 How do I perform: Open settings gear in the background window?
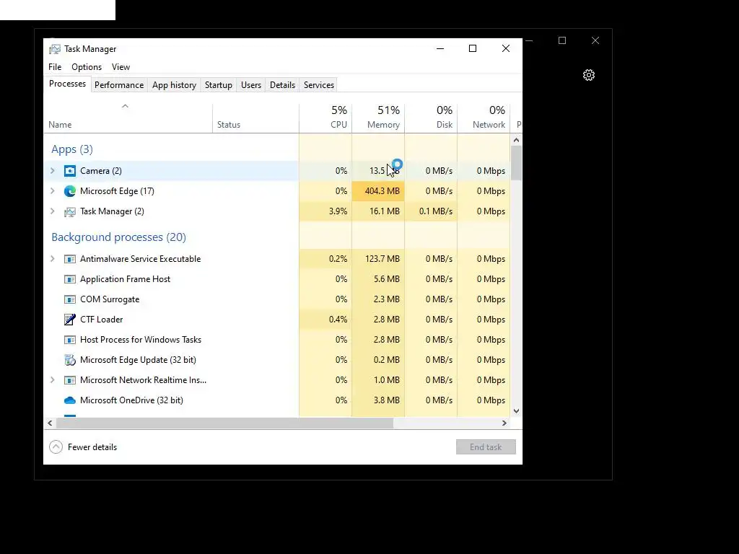point(589,75)
